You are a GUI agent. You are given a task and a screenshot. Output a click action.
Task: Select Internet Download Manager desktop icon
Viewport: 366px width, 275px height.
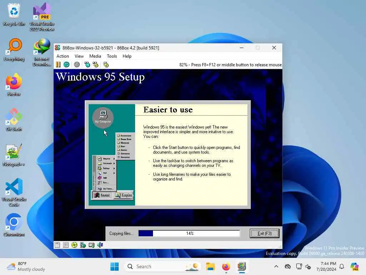click(x=42, y=52)
